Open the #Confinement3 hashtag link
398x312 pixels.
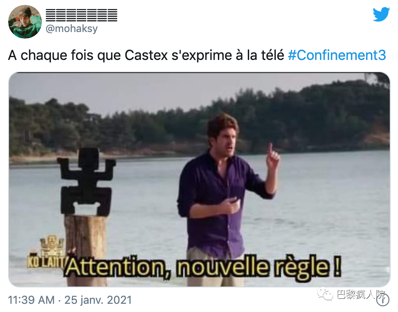coord(337,55)
